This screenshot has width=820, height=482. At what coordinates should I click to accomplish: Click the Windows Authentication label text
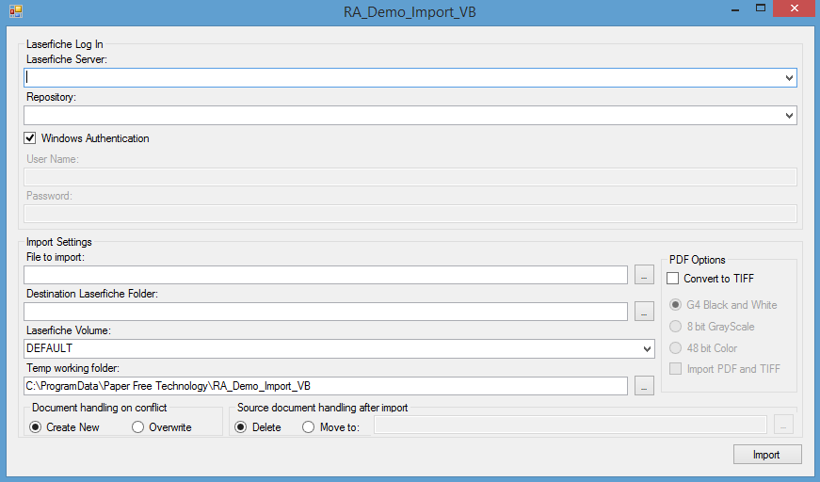click(x=95, y=138)
